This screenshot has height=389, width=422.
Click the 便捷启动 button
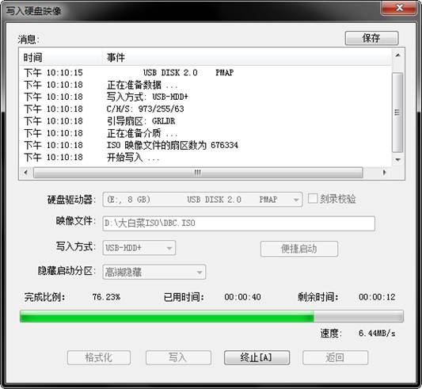pos(299,249)
